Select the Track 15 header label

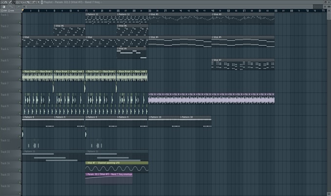(5, 175)
